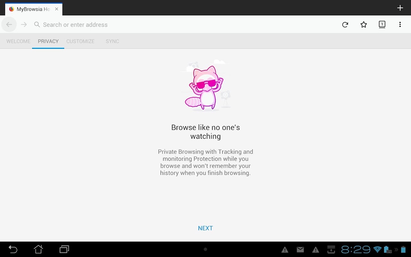Bookmark this page using the star icon
411x257 pixels.
pyautogui.click(x=363, y=25)
